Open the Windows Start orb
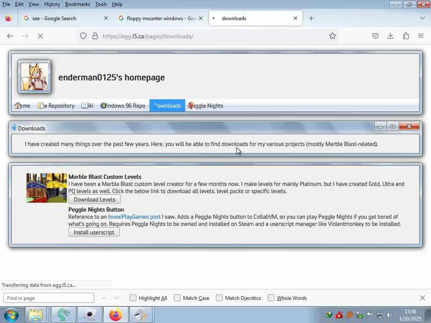The height and width of the screenshot is (323, 431). coord(11,315)
